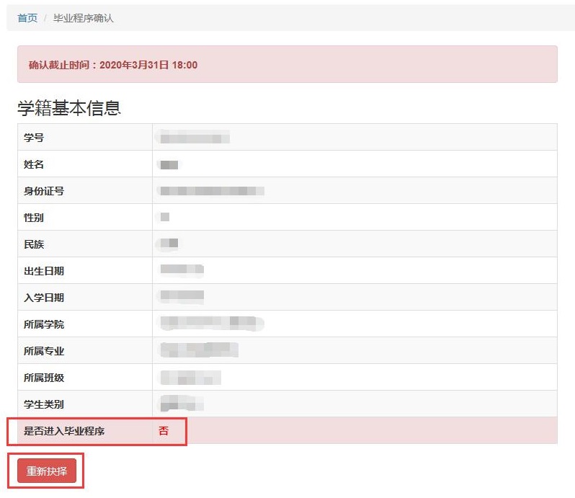Click the 性别 row label
Screen dimensions: 575x498
point(34,218)
